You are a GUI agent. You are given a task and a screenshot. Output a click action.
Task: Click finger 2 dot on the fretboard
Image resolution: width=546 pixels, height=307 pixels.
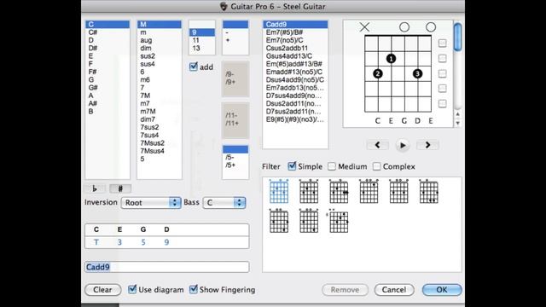click(x=378, y=74)
